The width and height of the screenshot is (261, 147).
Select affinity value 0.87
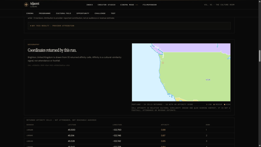(163, 136)
